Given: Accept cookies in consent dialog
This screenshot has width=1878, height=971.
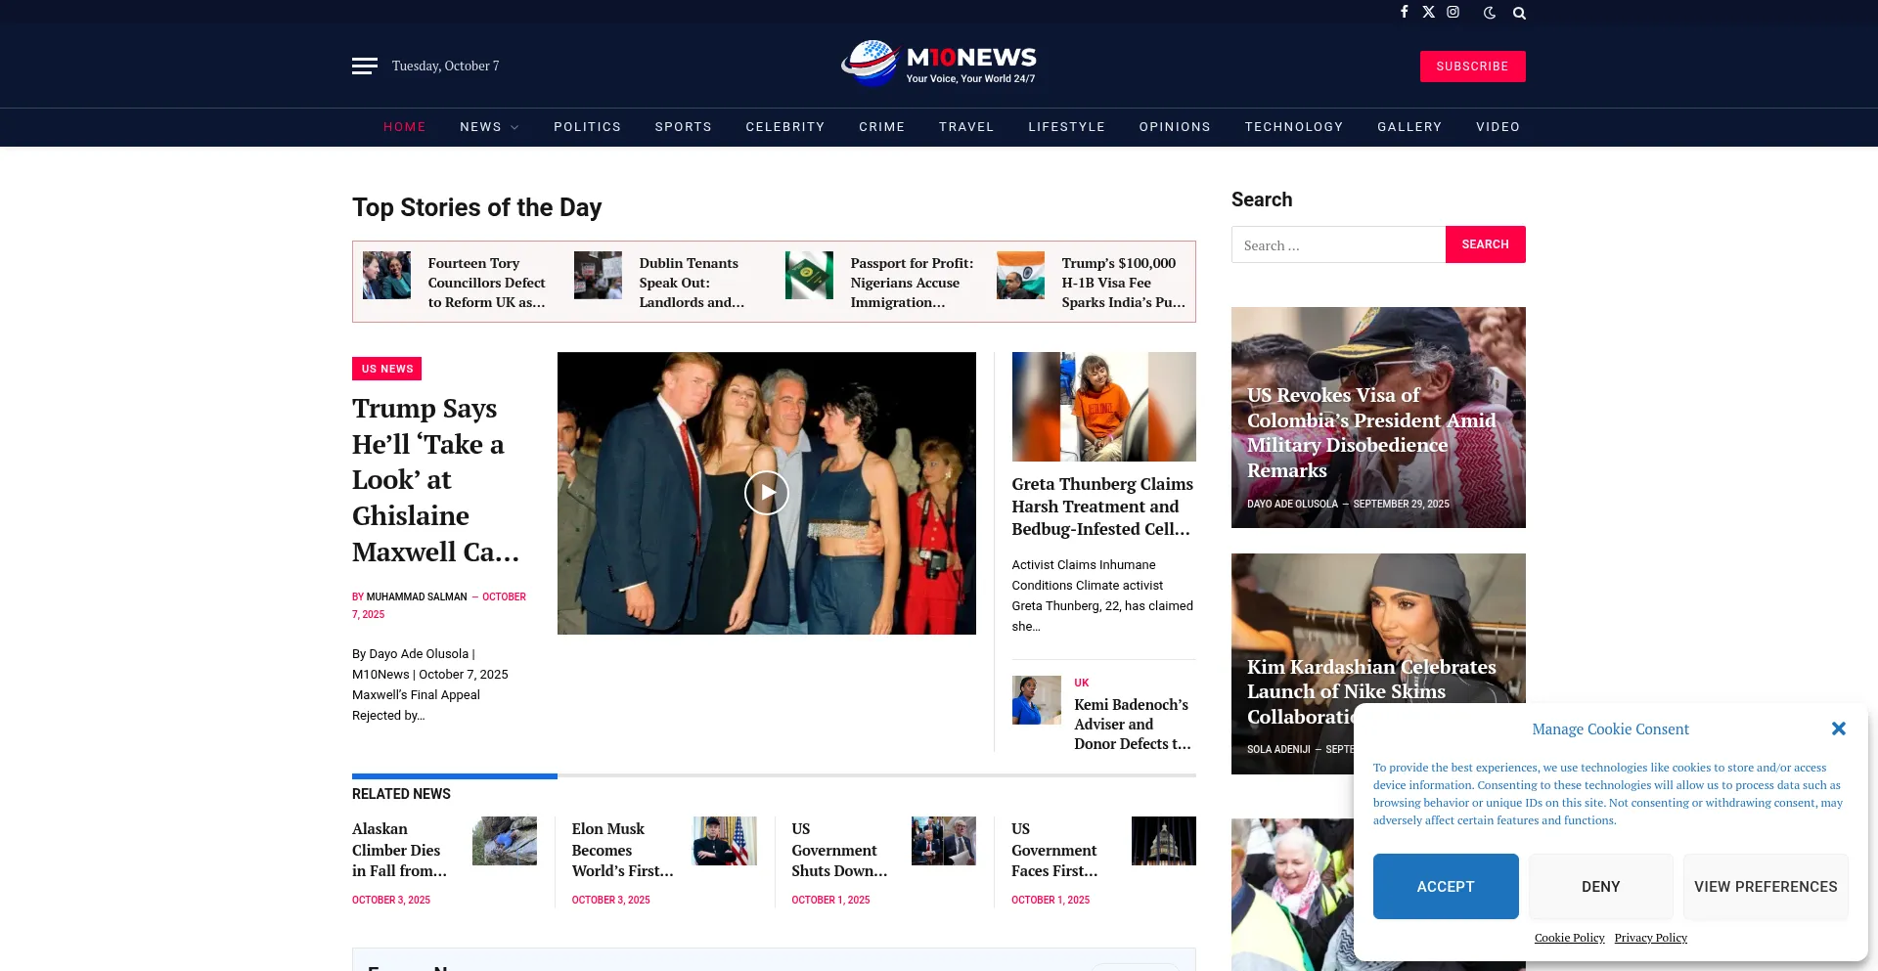Looking at the screenshot, I should click(x=1445, y=886).
